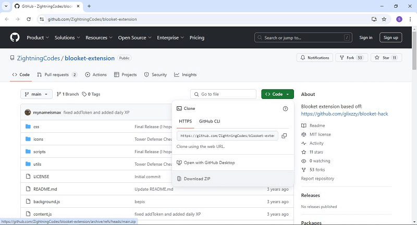
Task: Open the background.js file
Action: pyautogui.click(x=46, y=202)
